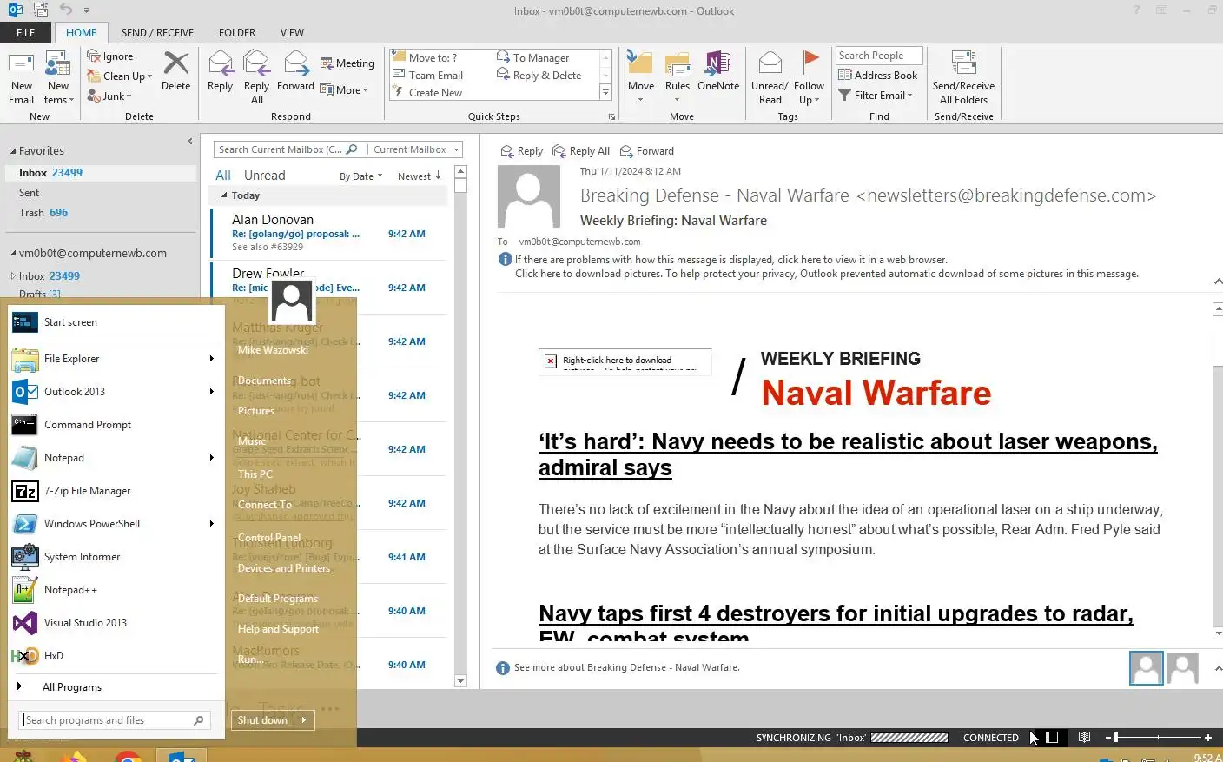1223x762 pixels.
Task: Click the Outlook undo arrow in title bar
Action: pyautogui.click(x=66, y=10)
